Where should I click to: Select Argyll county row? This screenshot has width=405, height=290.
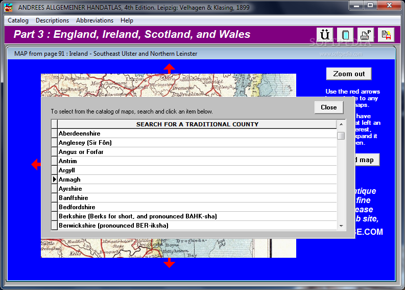197,170
